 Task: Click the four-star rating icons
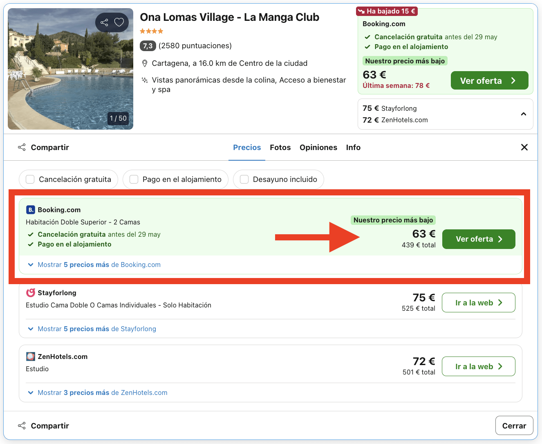tap(151, 31)
